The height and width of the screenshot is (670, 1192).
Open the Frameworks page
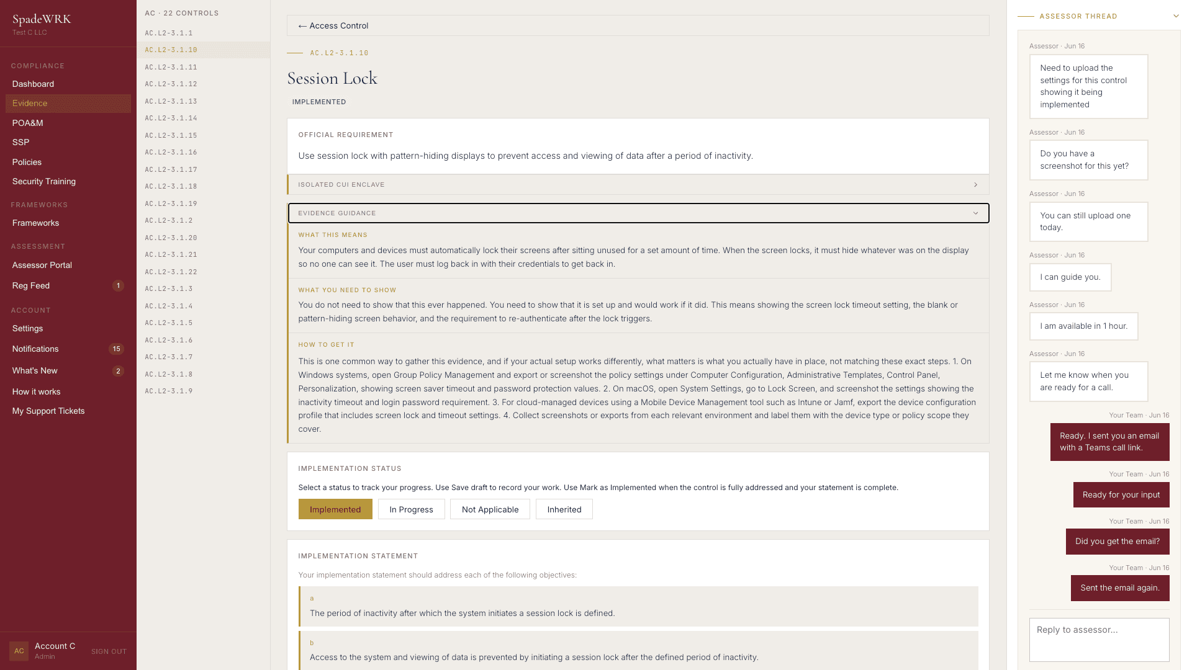click(68, 223)
